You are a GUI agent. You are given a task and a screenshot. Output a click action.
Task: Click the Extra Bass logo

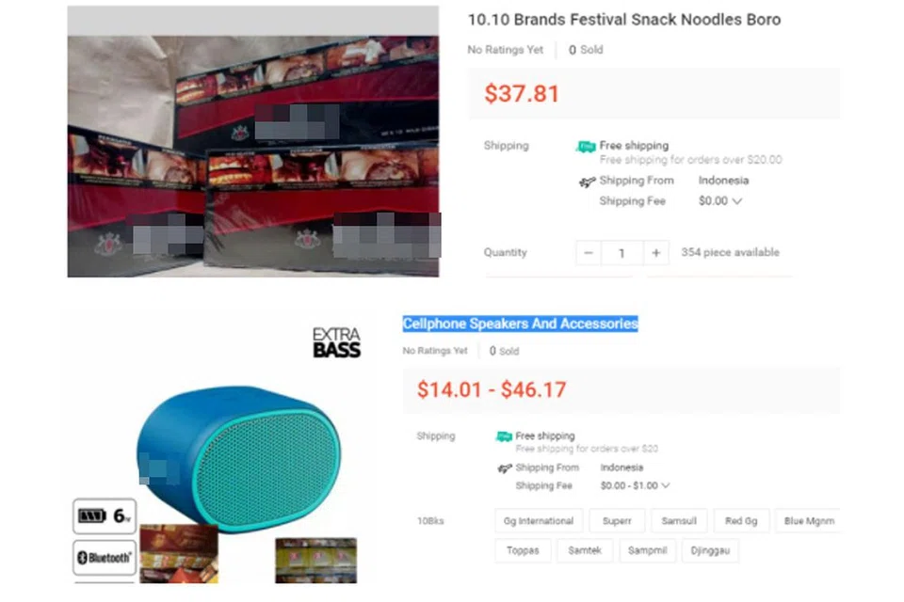coord(336,342)
